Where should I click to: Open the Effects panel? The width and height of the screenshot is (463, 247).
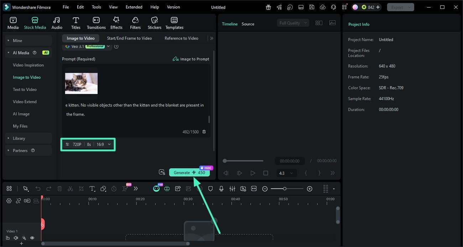tap(116, 22)
